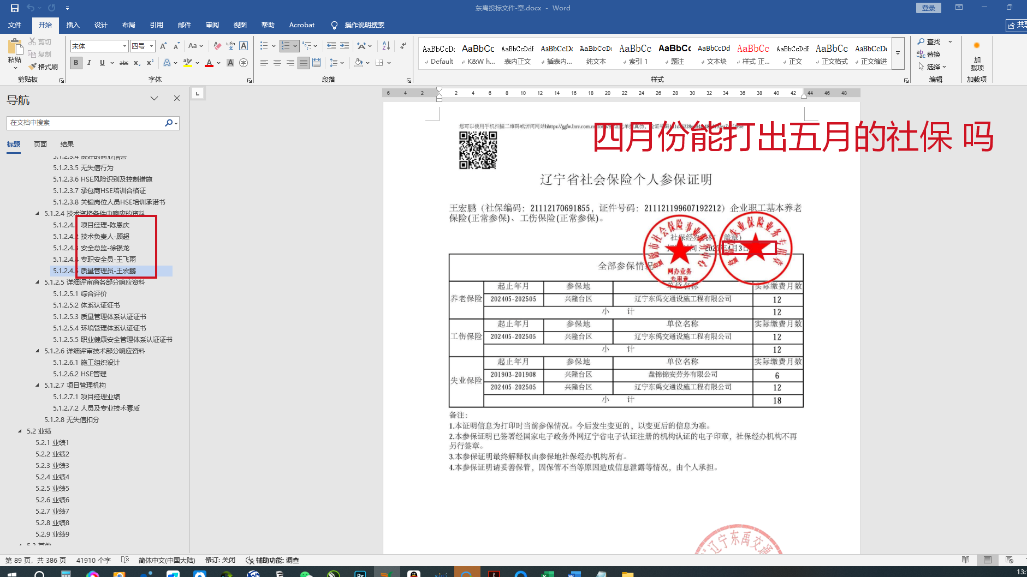Open the phonetic guide (wén) tool
This screenshot has height=577, width=1027.
(230, 46)
